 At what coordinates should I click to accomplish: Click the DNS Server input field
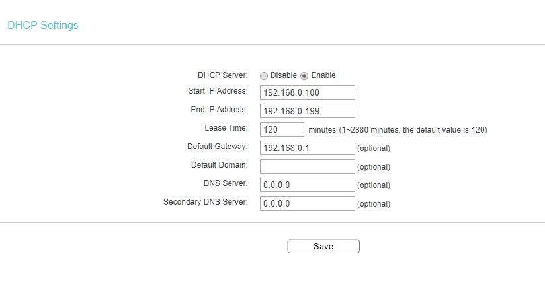(308, 185)
